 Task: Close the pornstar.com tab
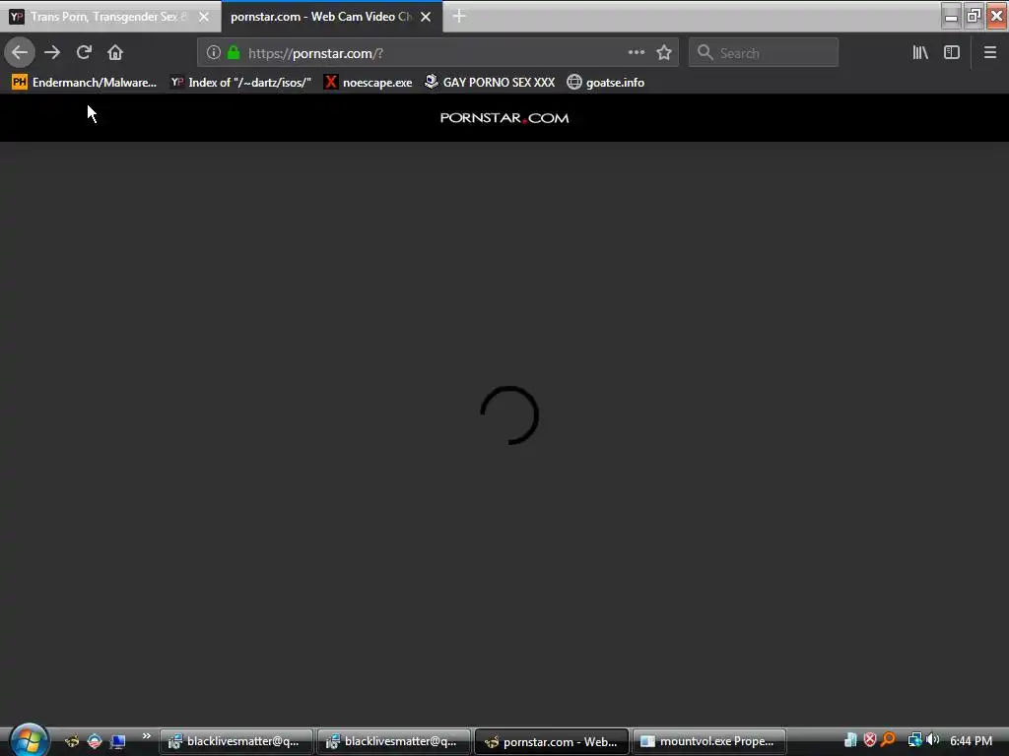[x=426, y=17]
